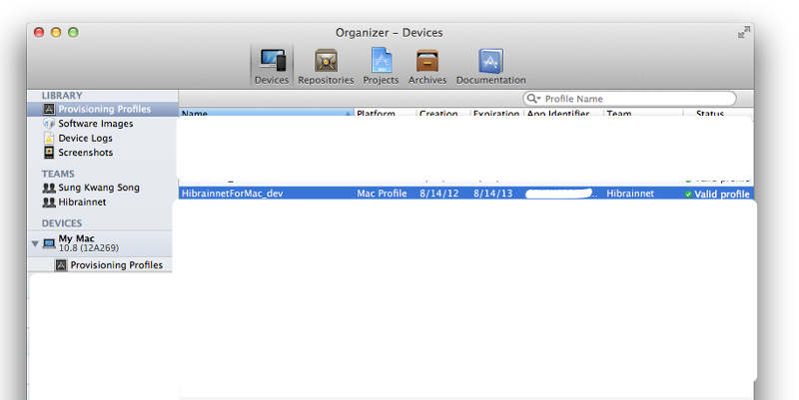Click the Profile Name search field

point(629,99)
